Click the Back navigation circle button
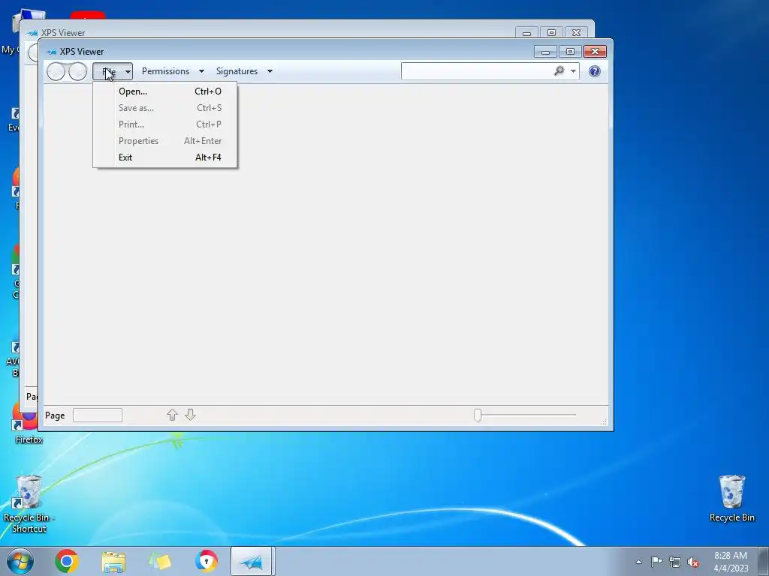 tap(56, 71)
